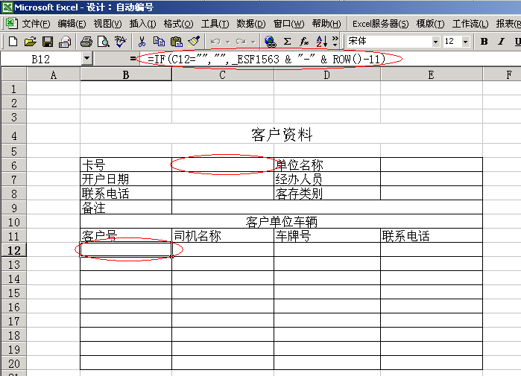Open the 视图(V) menu
Image resolution: width=521 pixels, height=376 pixels.
click(107, 24)
